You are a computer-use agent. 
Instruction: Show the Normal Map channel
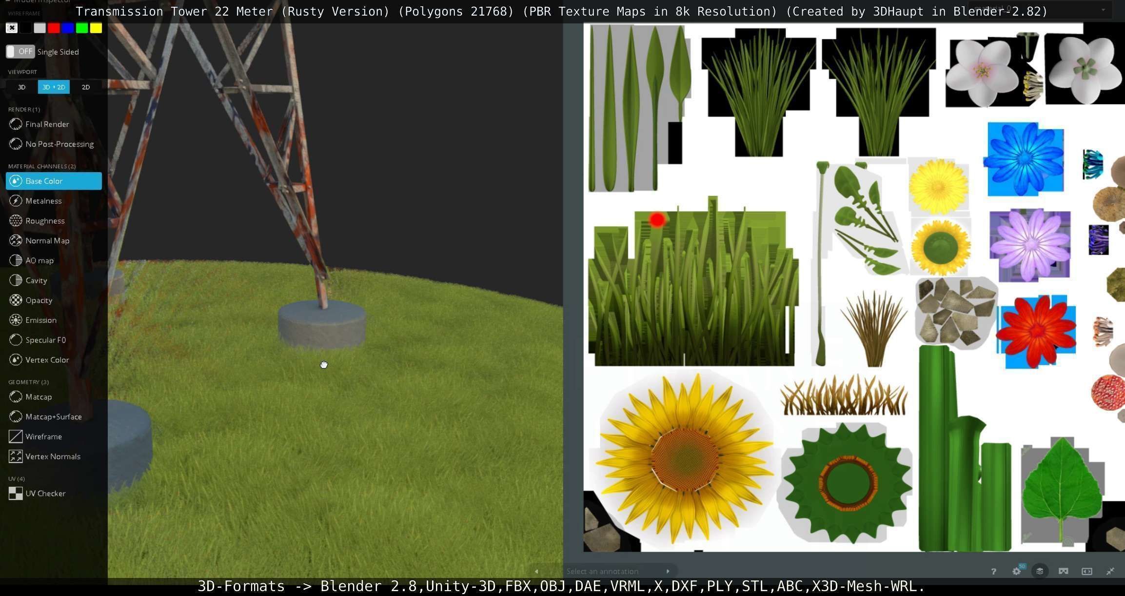click(47, 240)
